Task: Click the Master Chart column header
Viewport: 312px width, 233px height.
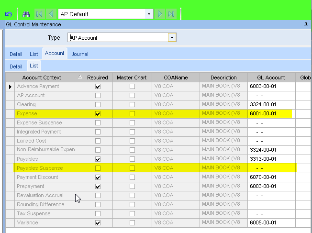Action: click(132, 78)
